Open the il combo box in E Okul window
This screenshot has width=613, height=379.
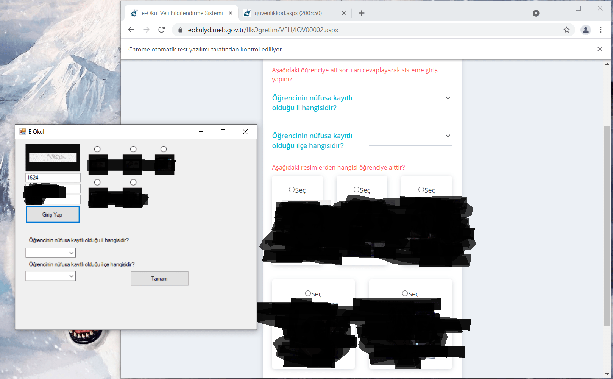(x=51, y=253)
